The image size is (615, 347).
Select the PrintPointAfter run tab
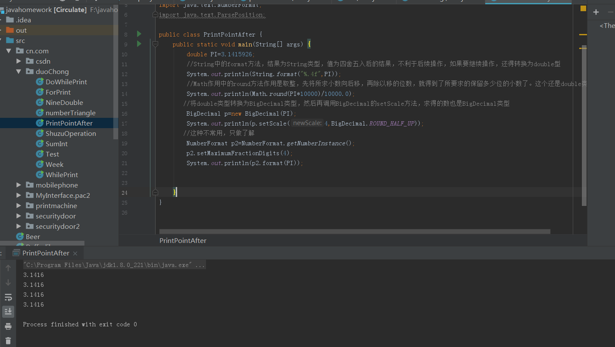coord(46,253)
